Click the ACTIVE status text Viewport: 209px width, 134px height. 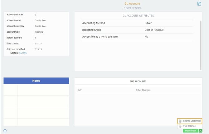(x=23, y=53)
